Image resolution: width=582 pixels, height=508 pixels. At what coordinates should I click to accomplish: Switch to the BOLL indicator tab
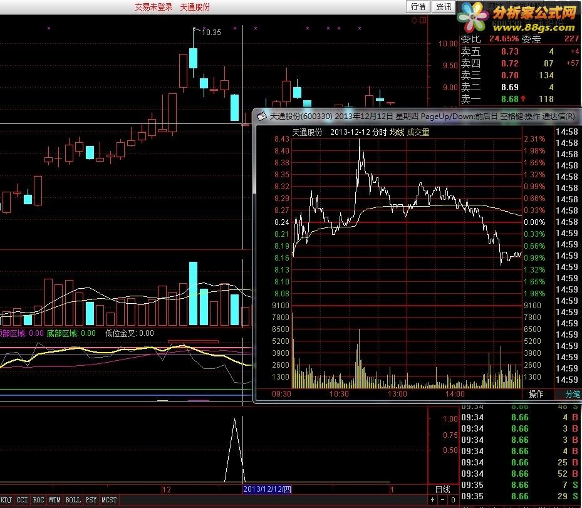(73, 500)
